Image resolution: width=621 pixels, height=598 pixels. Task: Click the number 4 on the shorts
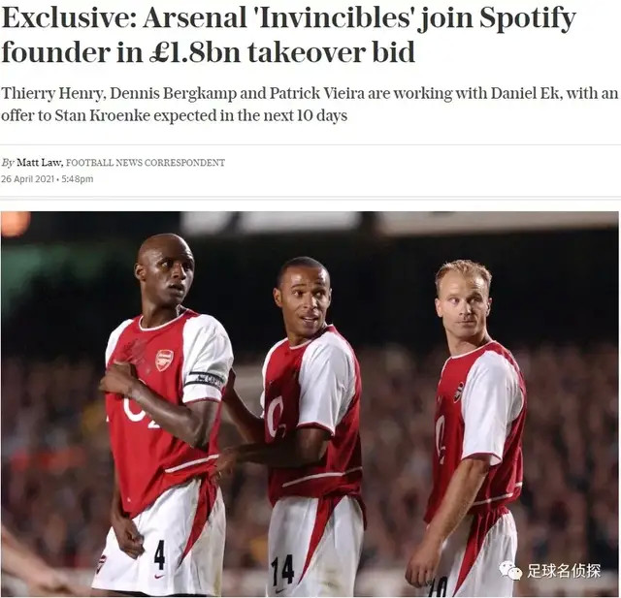click(x=159, y=555)
